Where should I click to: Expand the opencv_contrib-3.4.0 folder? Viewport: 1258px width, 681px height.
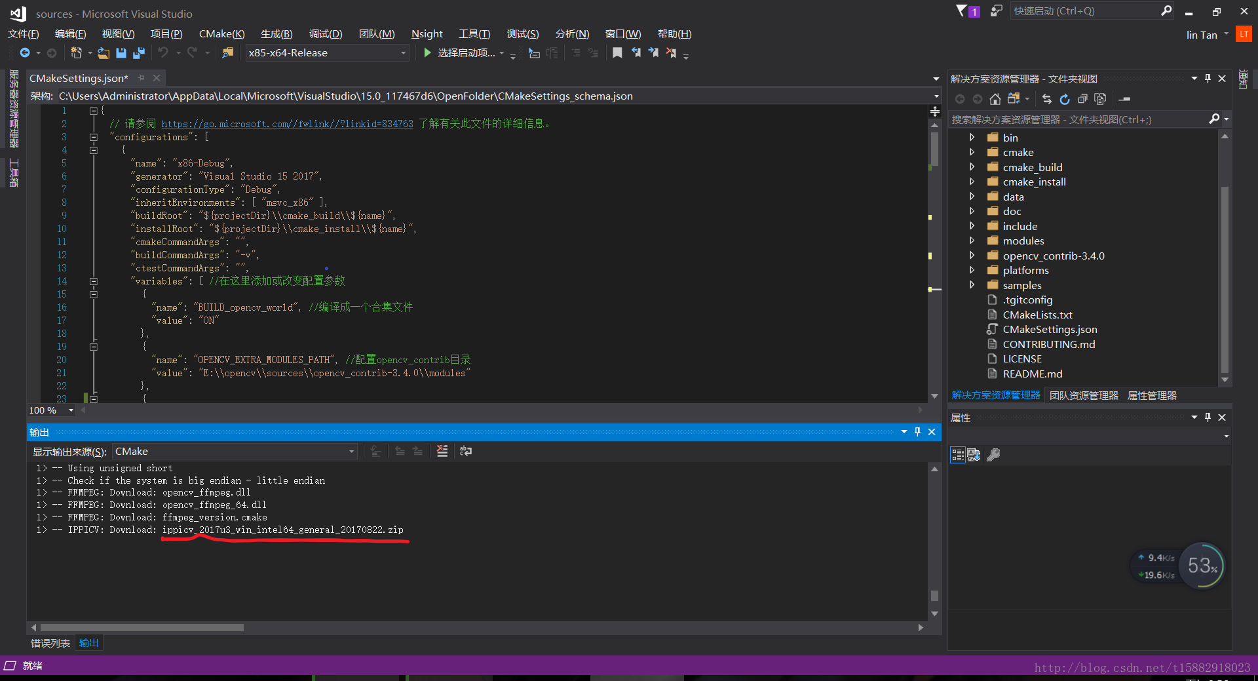tap(972, 256)
